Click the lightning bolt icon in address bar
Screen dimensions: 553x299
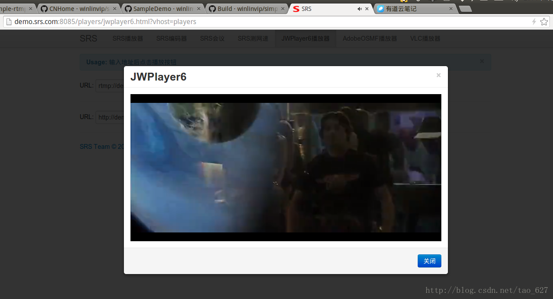pos(534,21)
